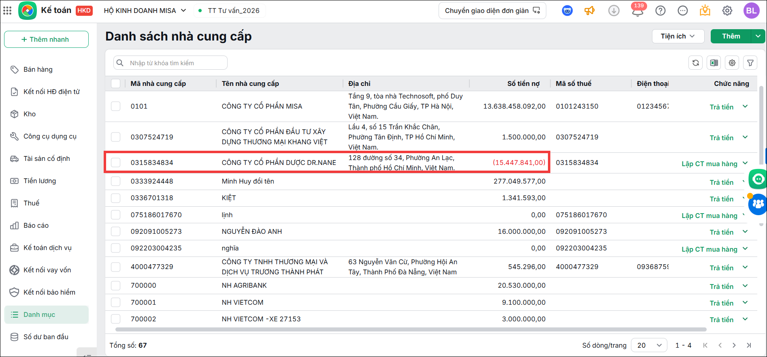This screenshot has width=767, height=357.
Task: Click Trả tiền for CÔNG TY CỔ PHẦN MISA
Action: point(722,107)
